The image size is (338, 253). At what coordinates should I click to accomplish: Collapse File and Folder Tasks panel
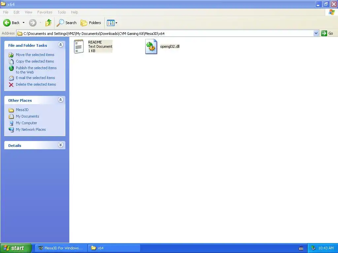(x=61, y=44)
